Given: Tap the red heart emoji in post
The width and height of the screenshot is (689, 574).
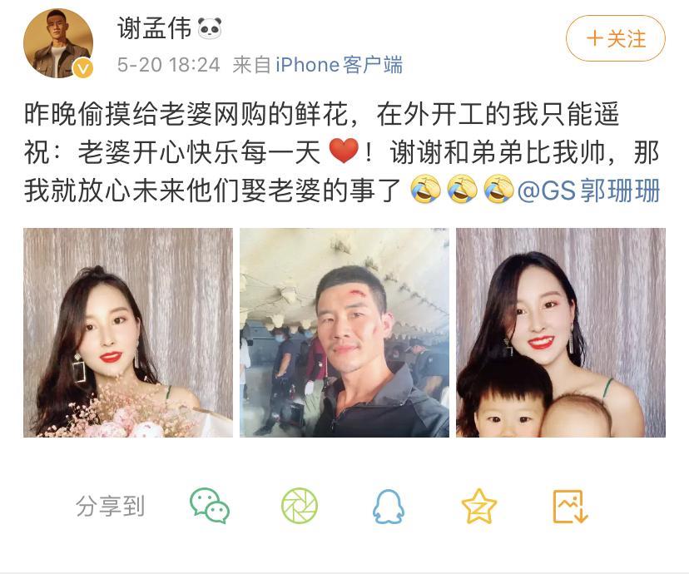Looking at the screenshot, I should (344, 151).
